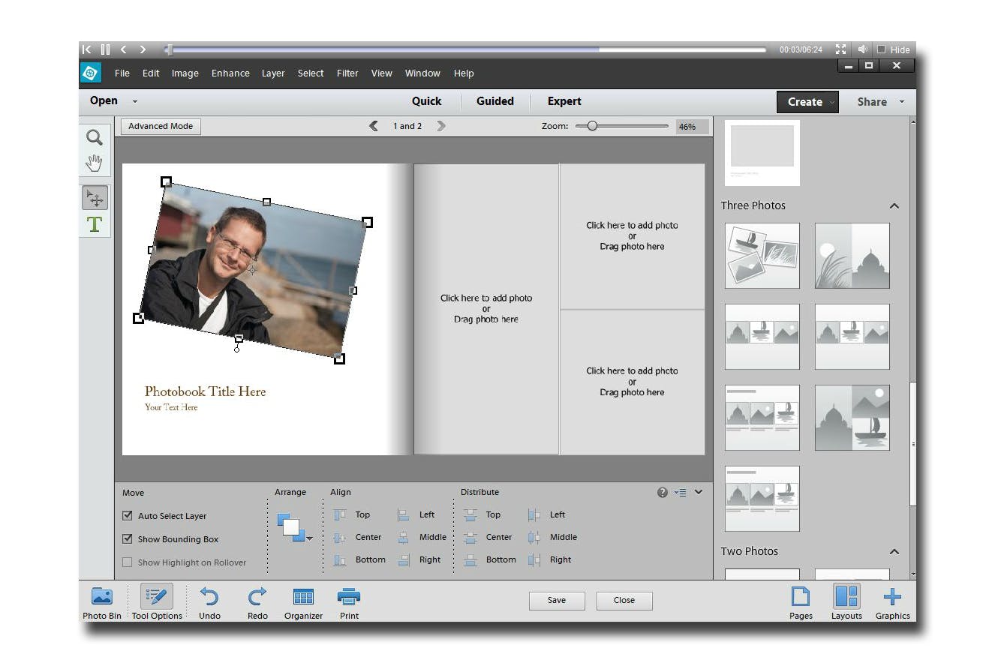This screenshot has width=995, height=663.
Task: Switch to Expert mode tab
Action: [564, 101]
